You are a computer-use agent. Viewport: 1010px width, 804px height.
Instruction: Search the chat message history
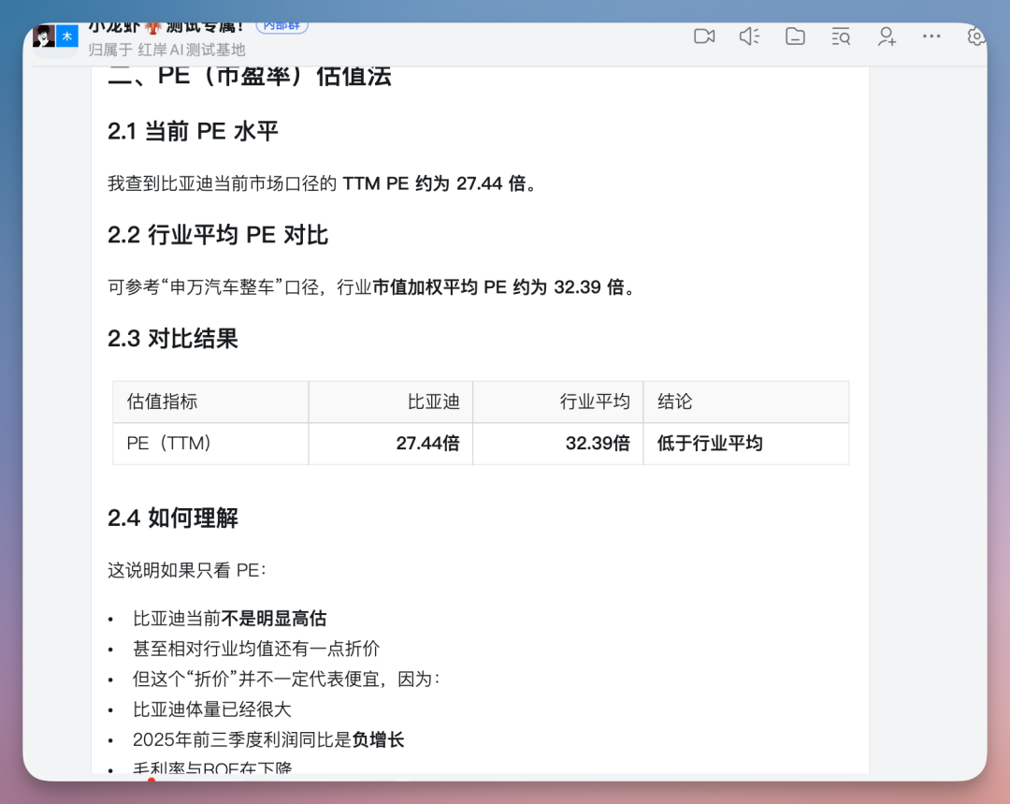pos(840,37)
